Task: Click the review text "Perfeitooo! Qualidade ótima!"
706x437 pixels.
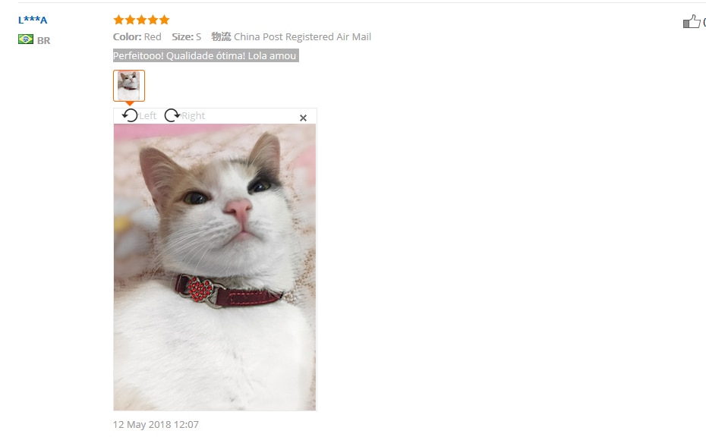Action: pyautogui.click(x=178, y=56)
